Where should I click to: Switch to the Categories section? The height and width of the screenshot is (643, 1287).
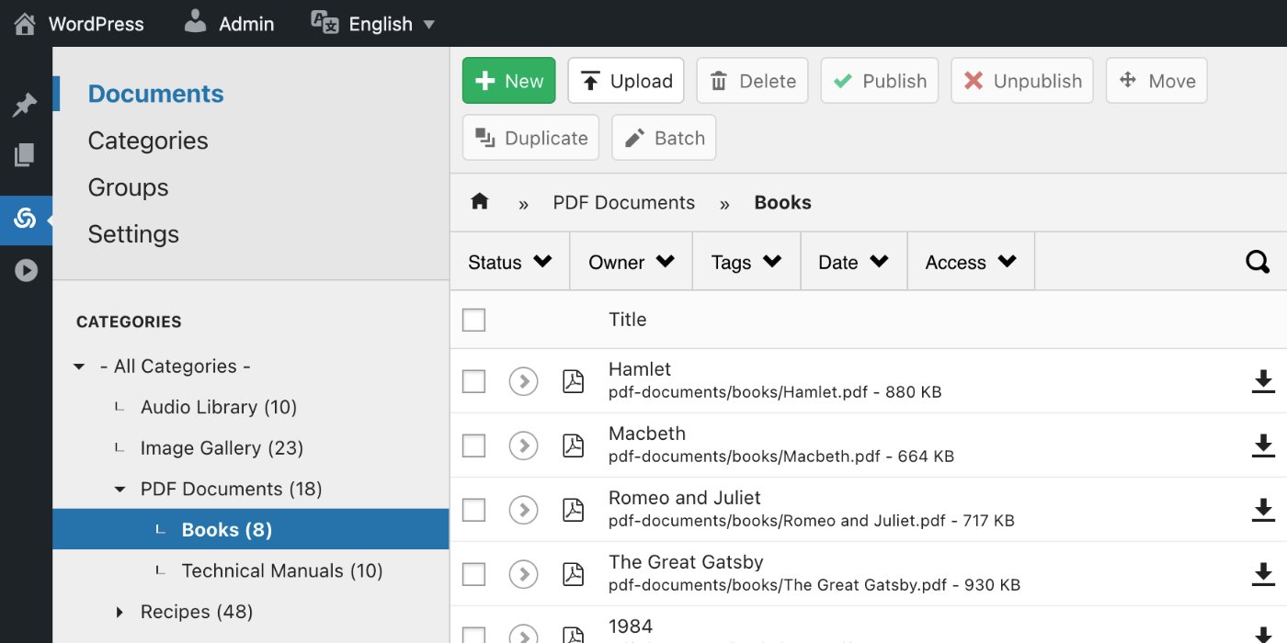pyautogui.click(x=147, y=140)
